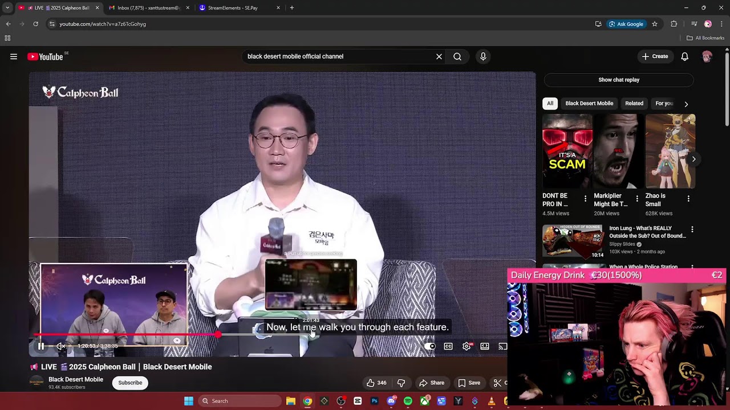Bookmark this page with the star
Screen dimensions: 730x410
pyautogui.click(x=655, y=24)
